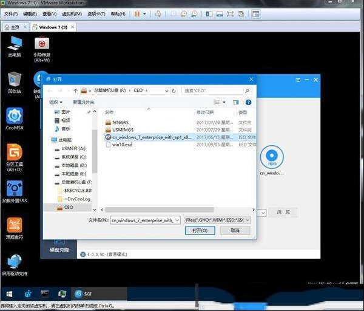
Task: Open 理顺盘符 desktop icon
Action: pos(15,228)
